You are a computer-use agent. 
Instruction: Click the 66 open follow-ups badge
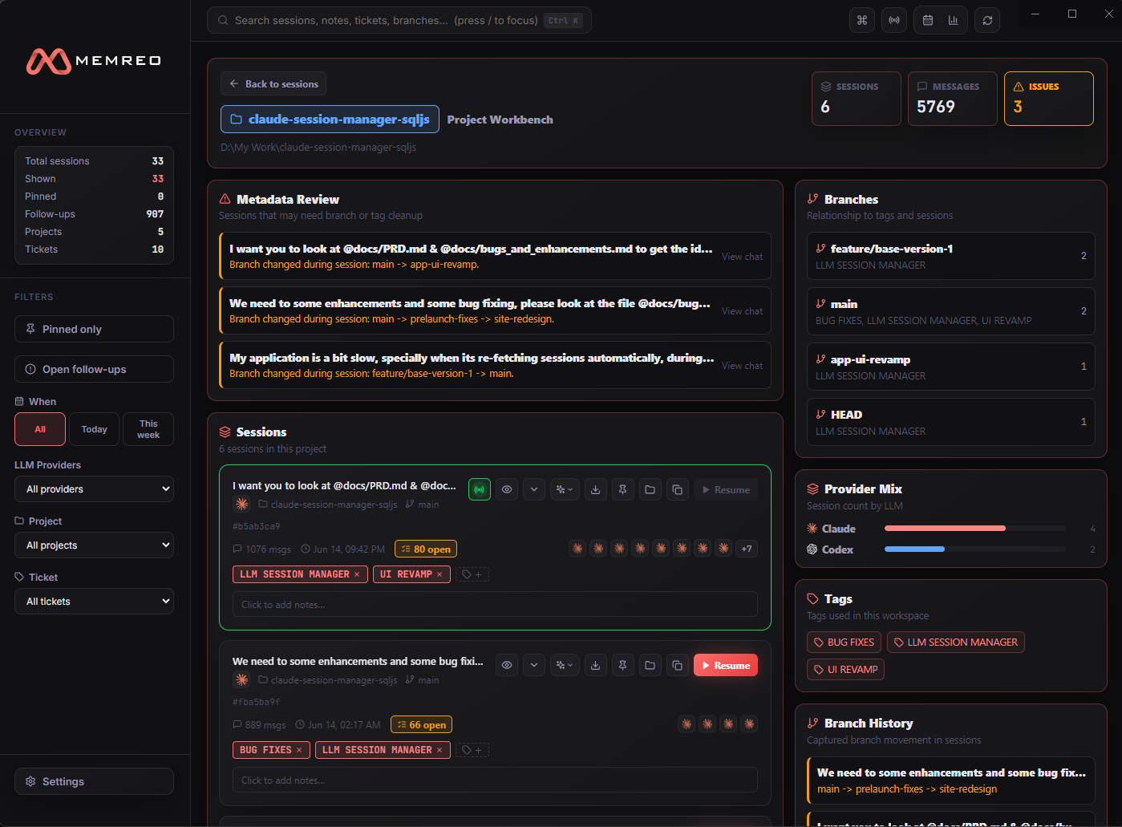(x=422, y=725)
